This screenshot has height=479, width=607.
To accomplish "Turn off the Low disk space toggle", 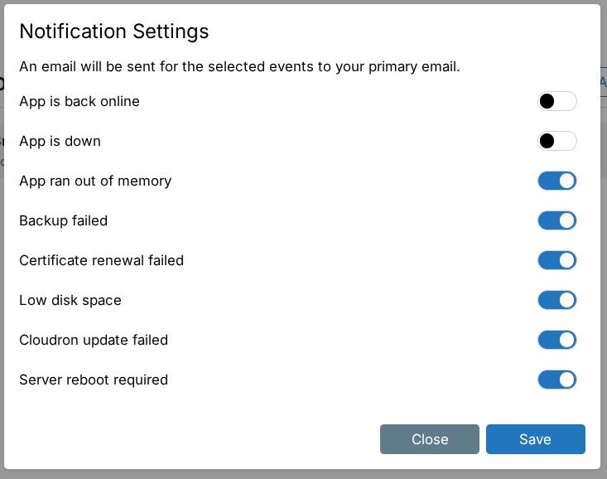I will 556,300.
